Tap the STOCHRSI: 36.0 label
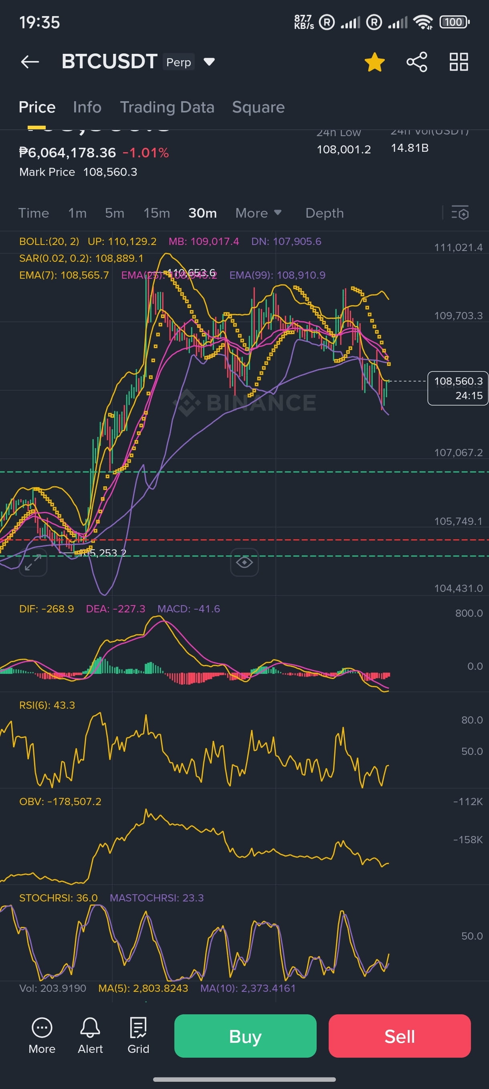Viewport: 489px width, 1089px height. tap(58, 898)
